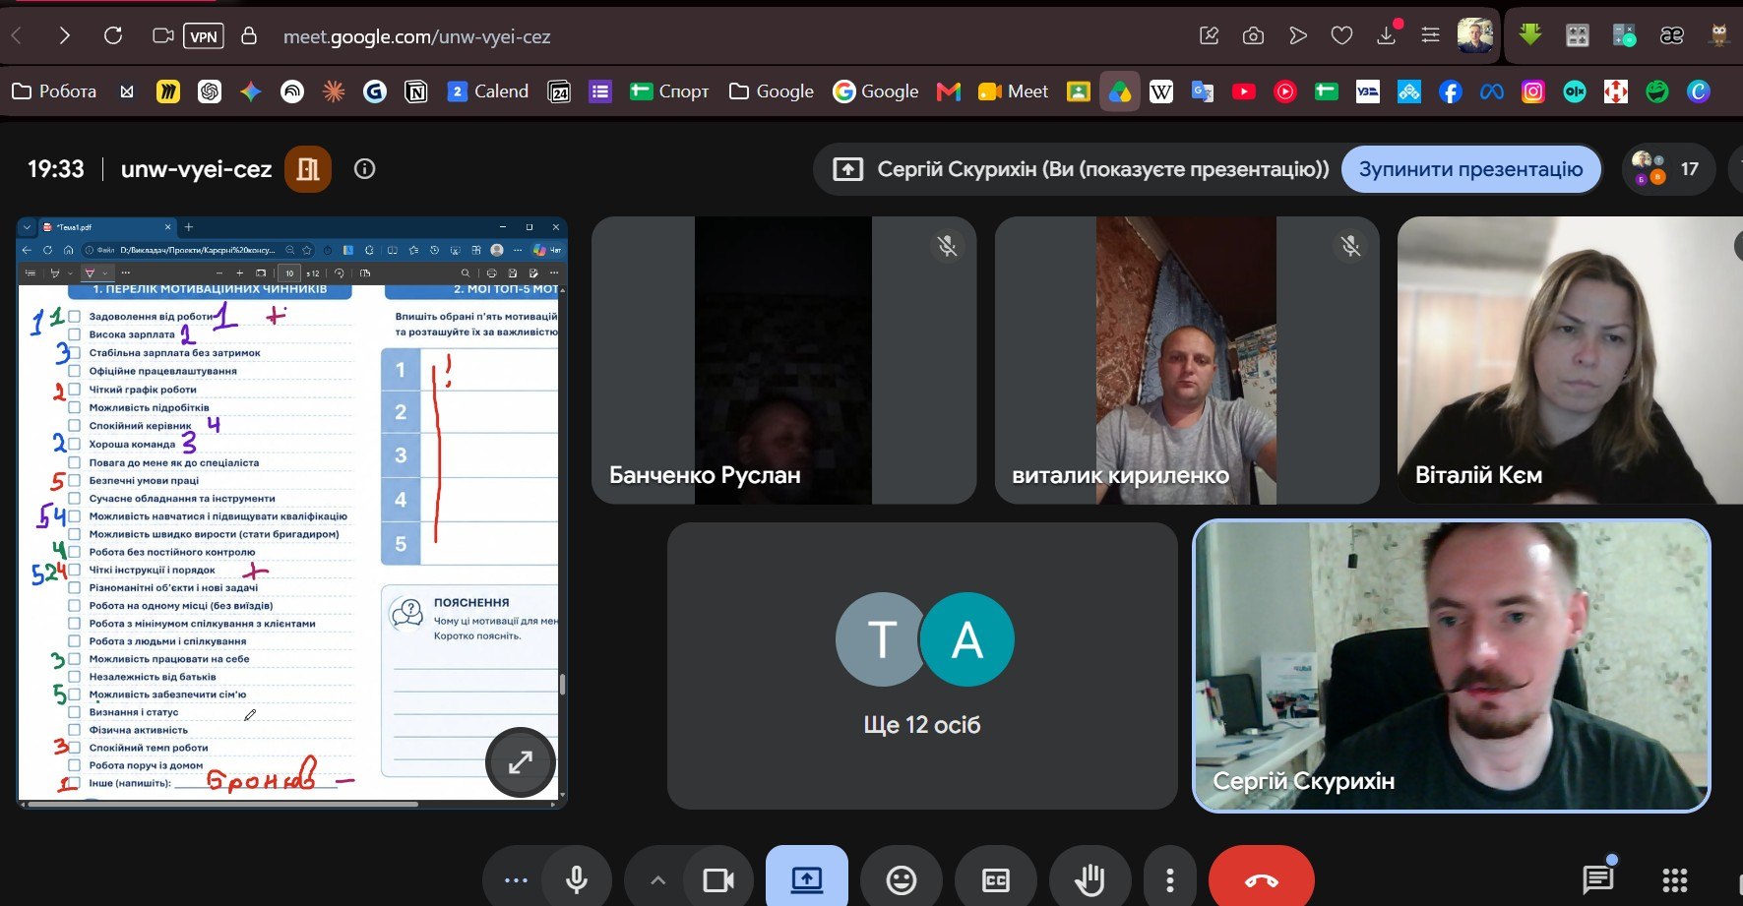This screenshot has height=906, width=1743.
Task: Turn on closed captions
Action: [x=996, y=878]
